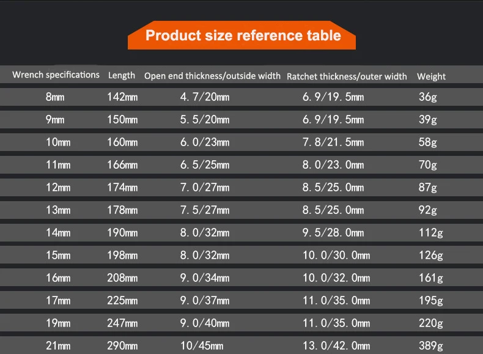483x354 pixels.
Task: Select the "Weight" column header
Action: click(x=431, y=76)
